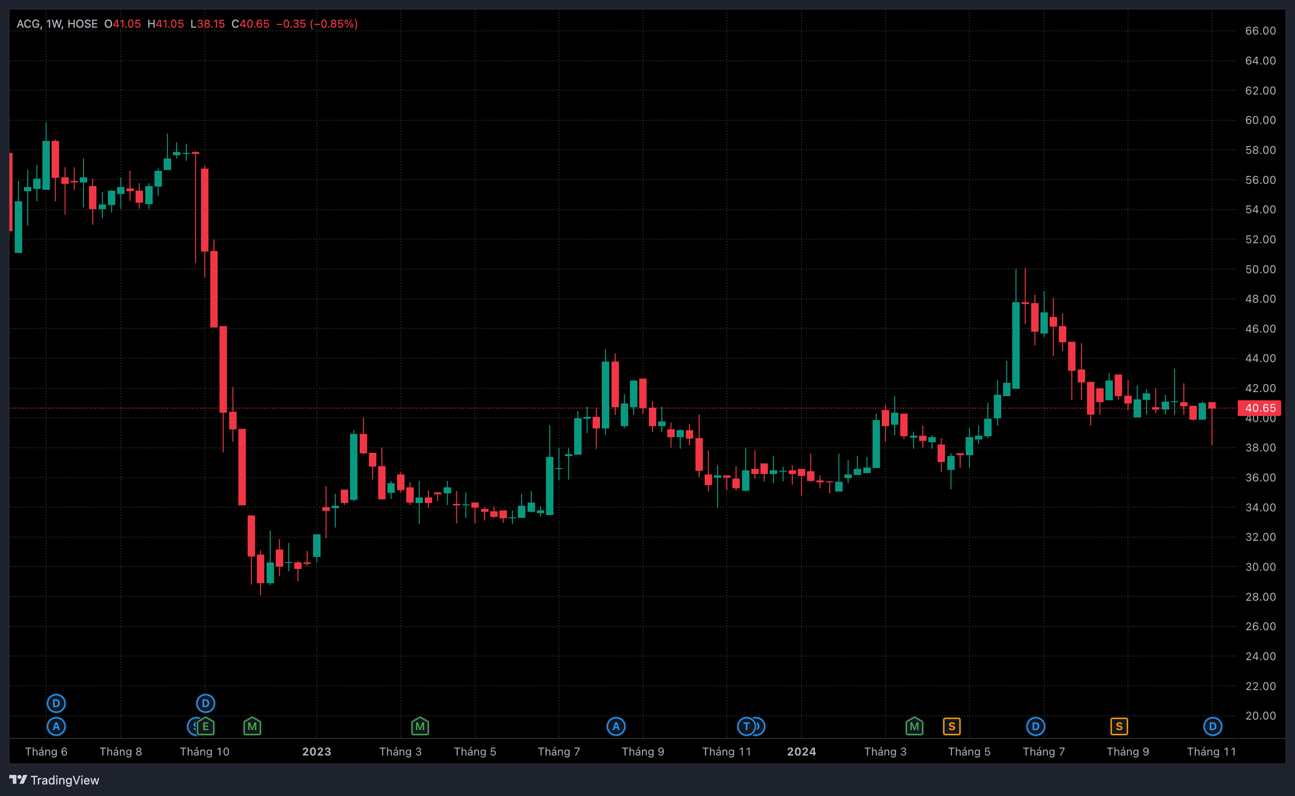Click the Tháng 10 time axis label
This screenshot has height=796, width=1295.
point(205,751)
